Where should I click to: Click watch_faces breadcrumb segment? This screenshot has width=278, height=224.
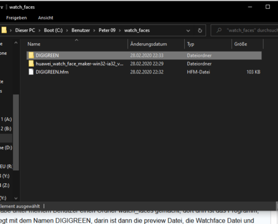pyautogui.click(x=137, y=30)
